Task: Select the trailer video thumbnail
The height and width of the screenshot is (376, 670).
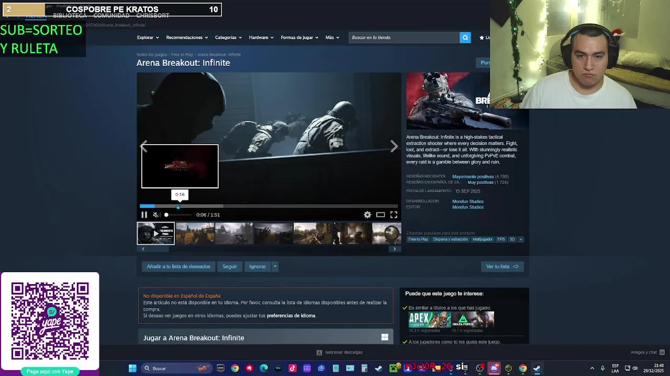Action: (155, 233)
